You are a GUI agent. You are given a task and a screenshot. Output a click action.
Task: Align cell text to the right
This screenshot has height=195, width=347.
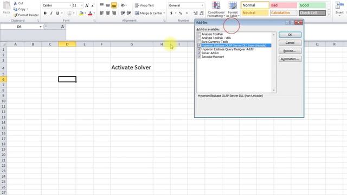coord(114,13)
